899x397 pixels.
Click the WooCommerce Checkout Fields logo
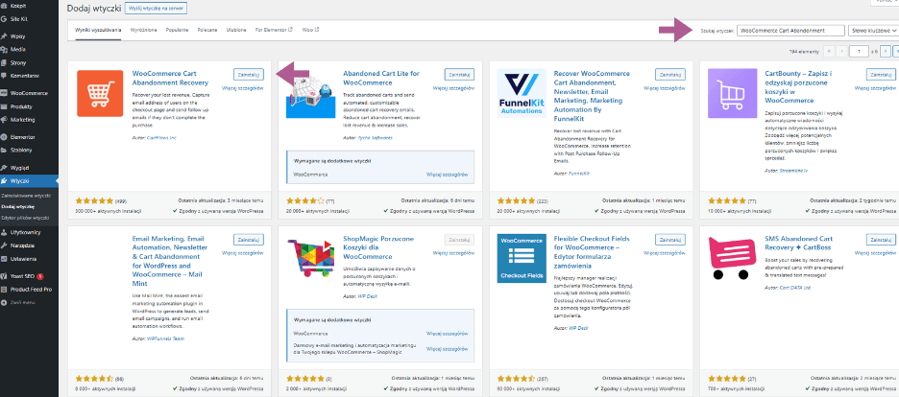(x=522, y=258)
